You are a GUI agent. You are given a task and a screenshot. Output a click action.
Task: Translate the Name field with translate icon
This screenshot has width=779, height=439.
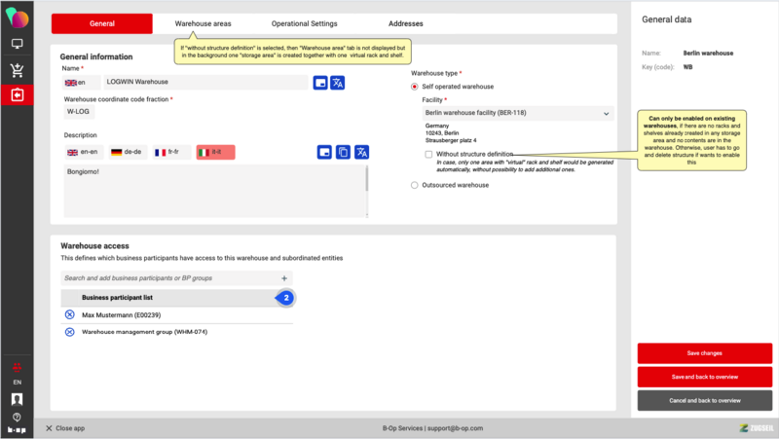pyautogui.click(x=338, y=83)
